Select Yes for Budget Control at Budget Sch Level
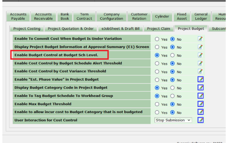The width and height of the screenshot is (227, 143). click(157, 55)
